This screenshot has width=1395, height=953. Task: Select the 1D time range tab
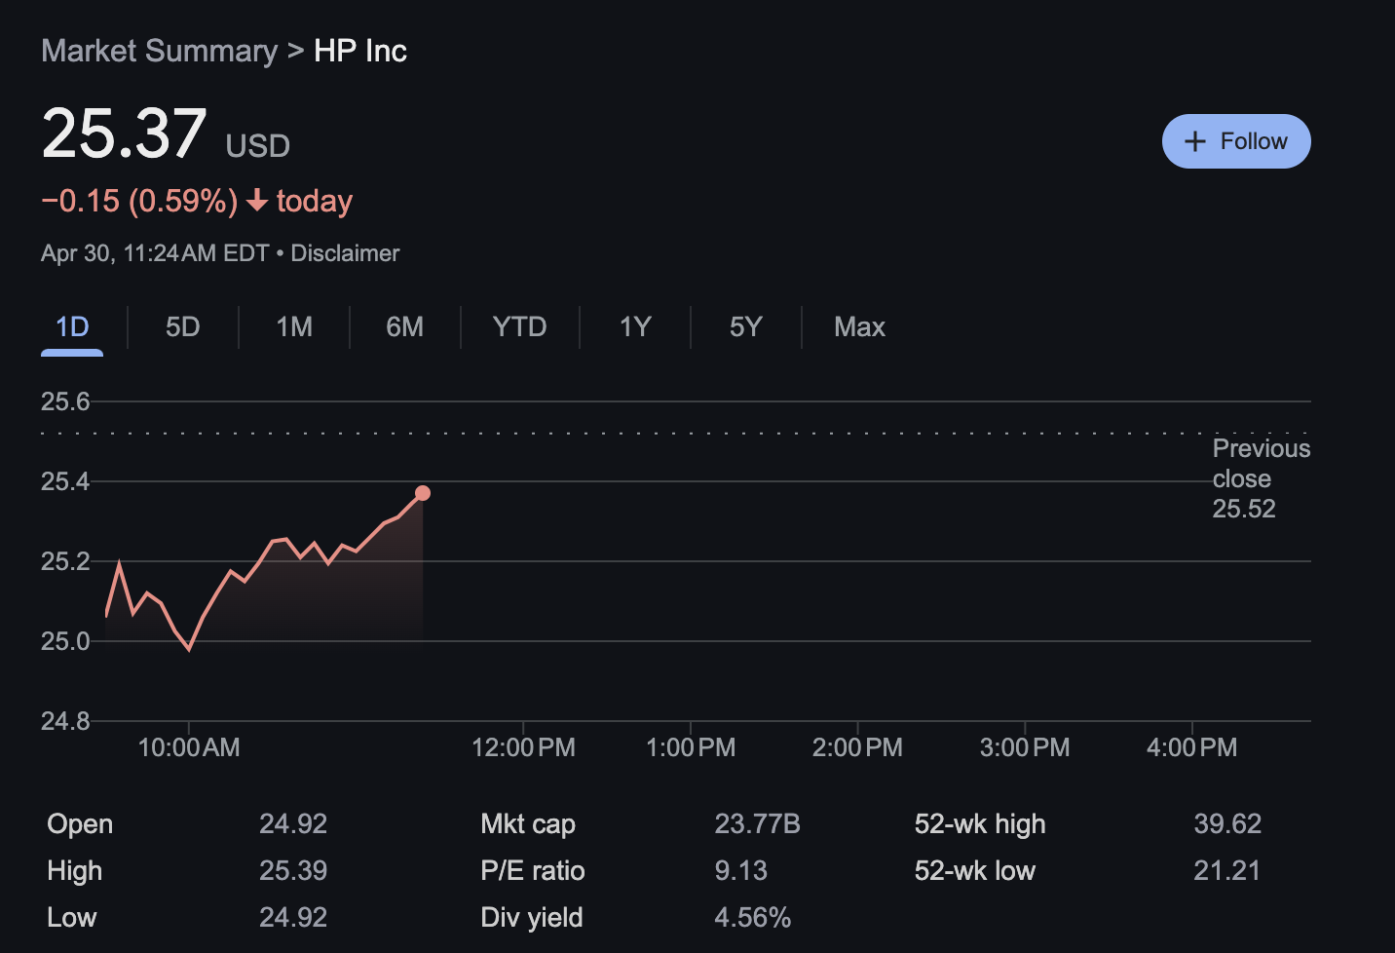(72, 326)
